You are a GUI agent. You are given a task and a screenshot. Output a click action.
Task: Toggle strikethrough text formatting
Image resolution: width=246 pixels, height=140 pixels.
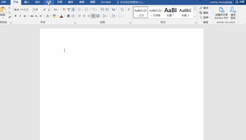(x=32, y=16)
